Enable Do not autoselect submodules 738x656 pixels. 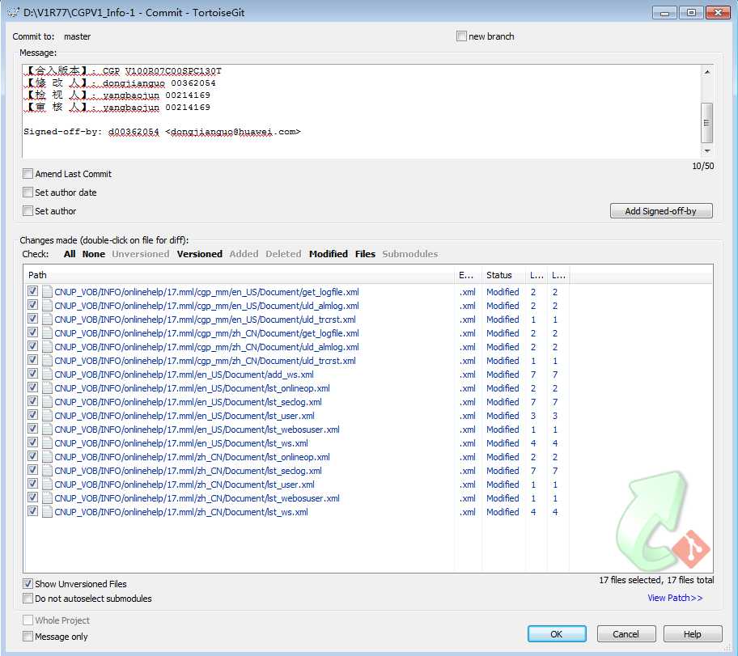pos(28,599)
